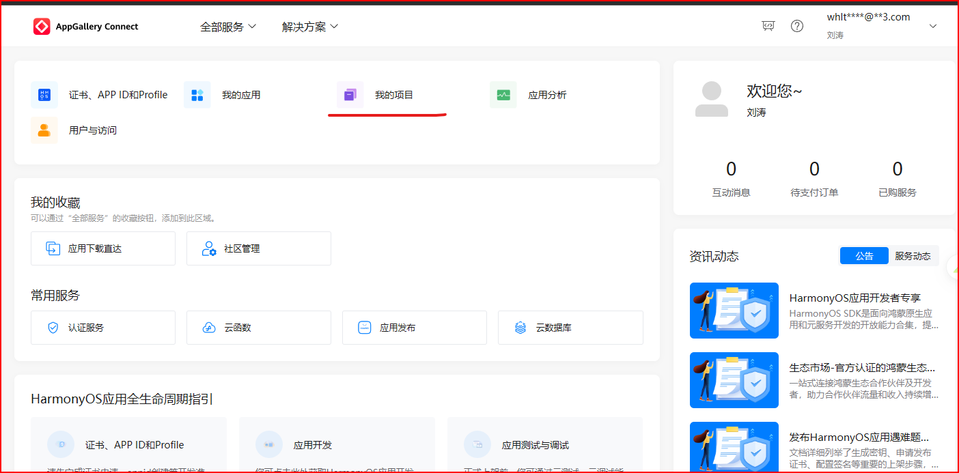The image size is (959, 473).
Task: Switch to the 服务动态 tab
Action: point(913,256)
